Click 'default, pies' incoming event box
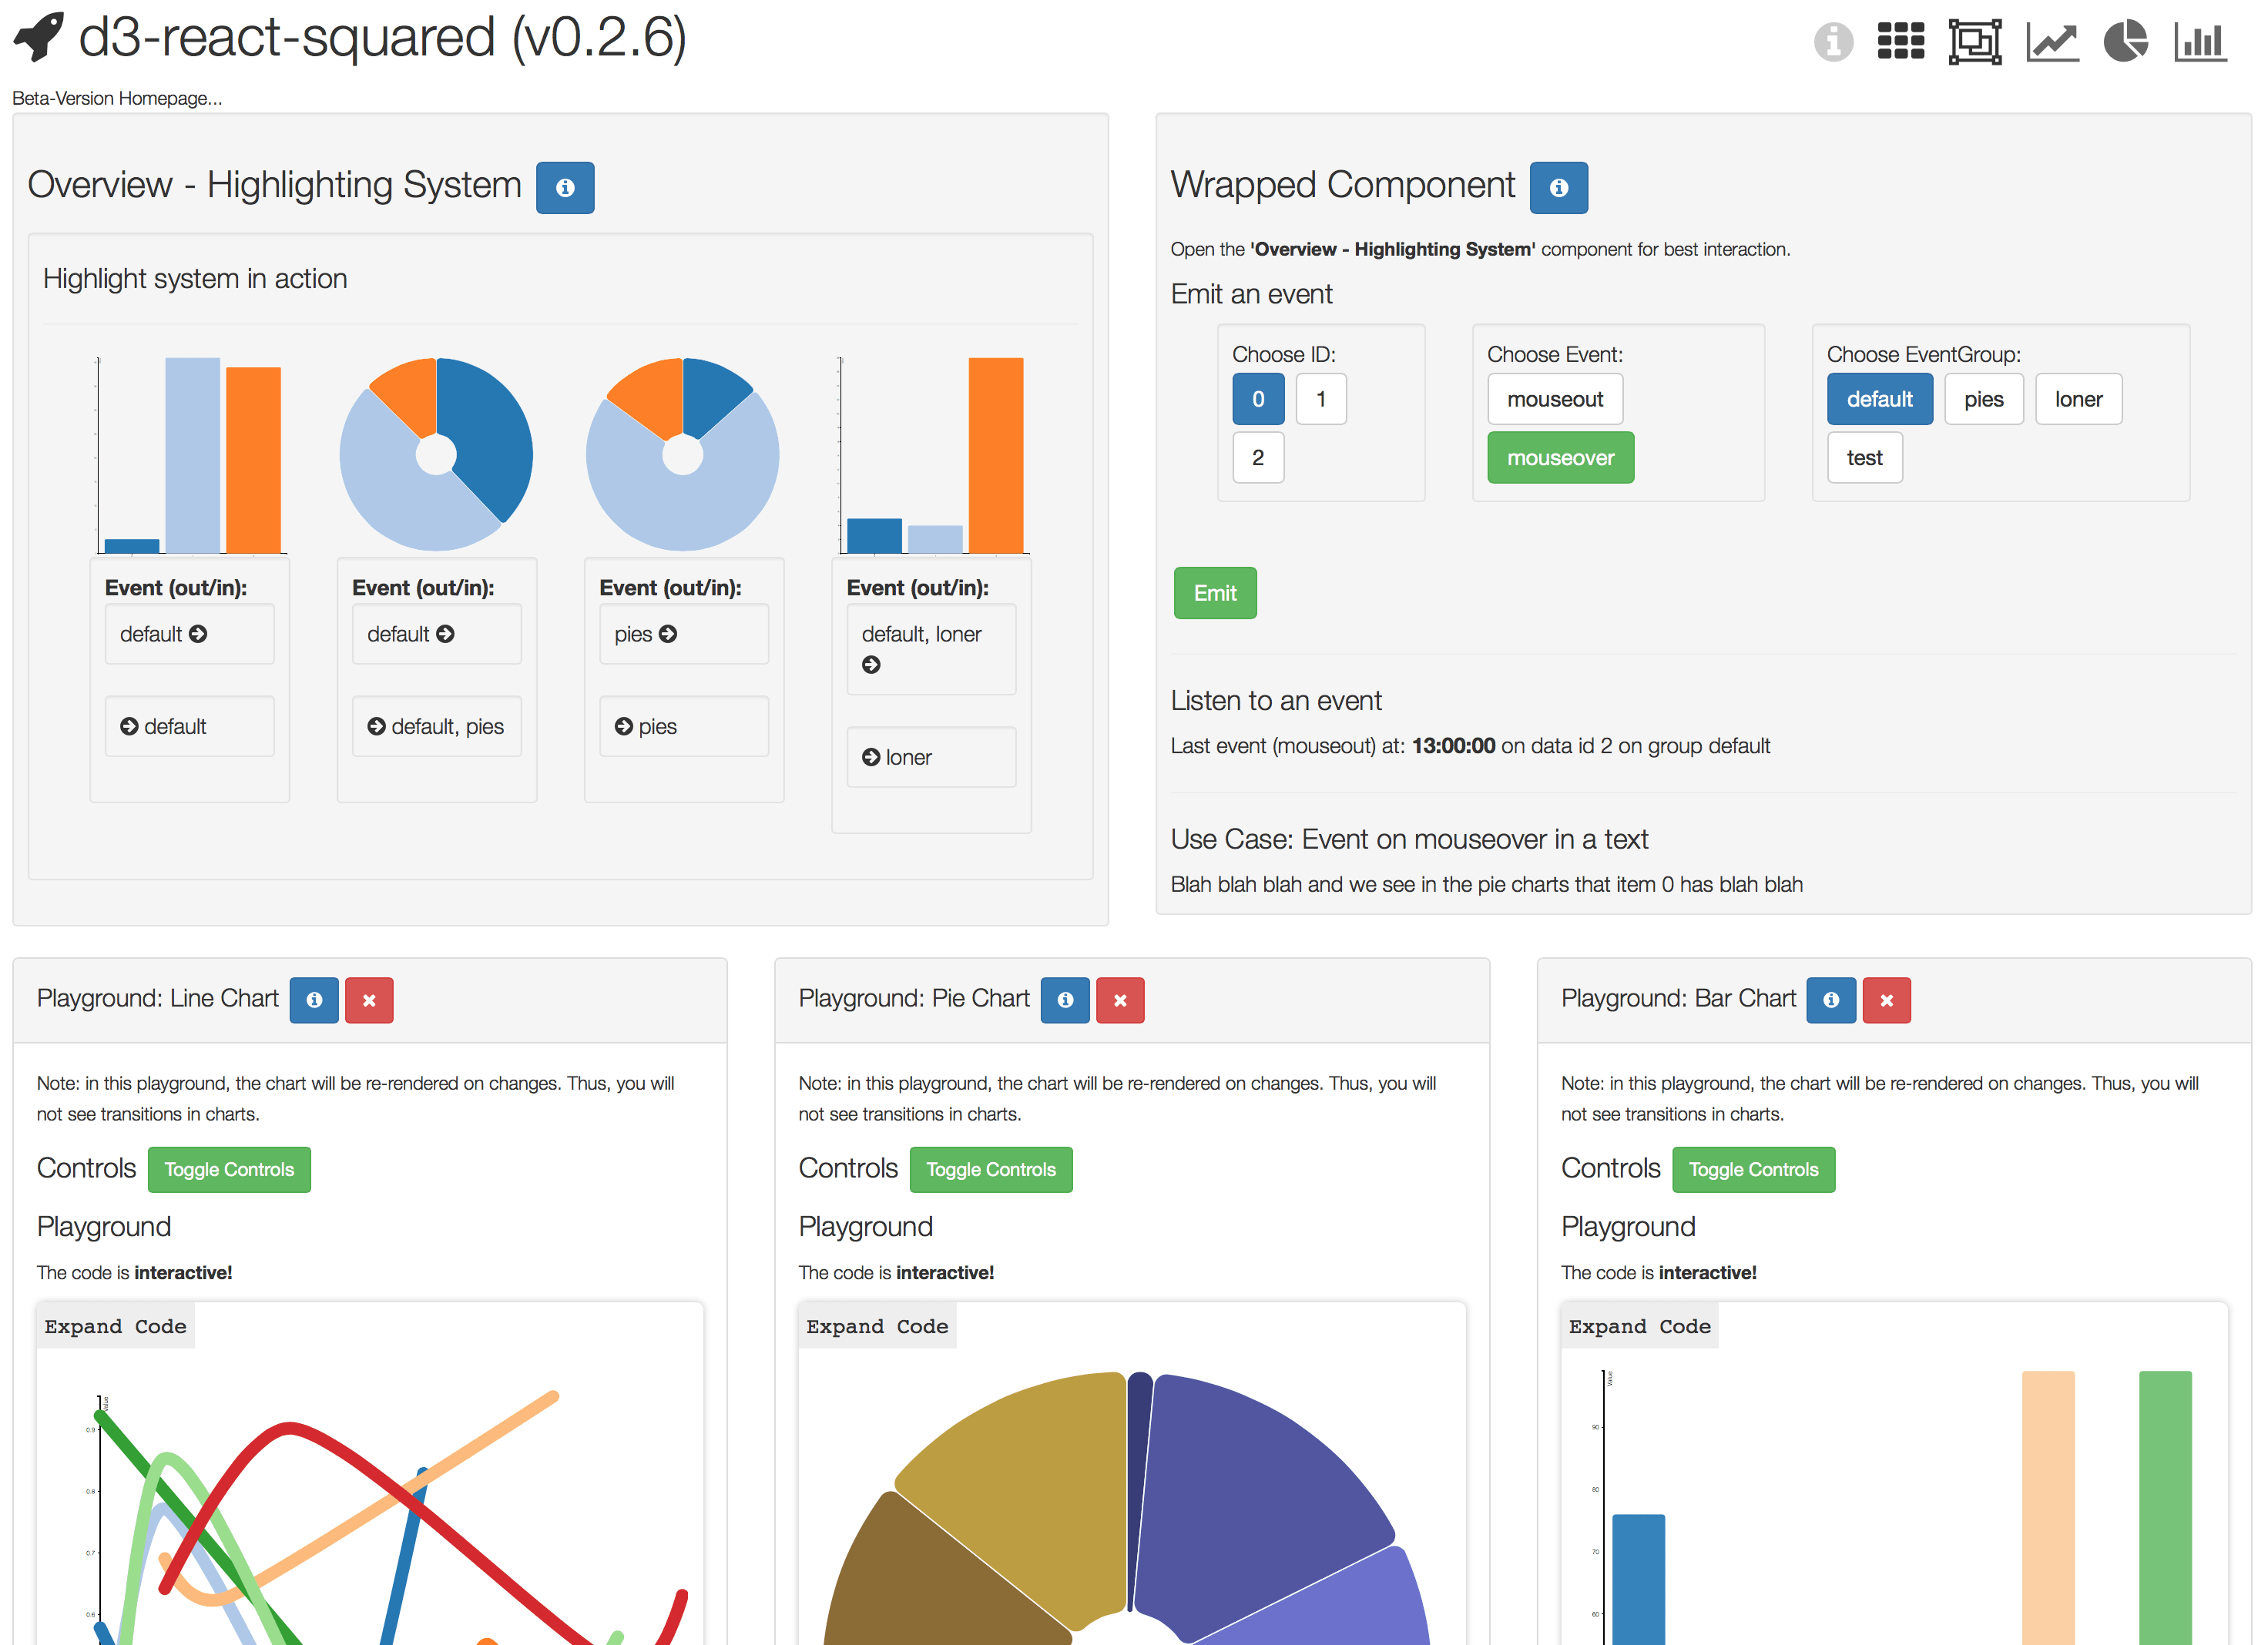Viewport: 2268px width, 1645px height. click(x=437, y=726)
